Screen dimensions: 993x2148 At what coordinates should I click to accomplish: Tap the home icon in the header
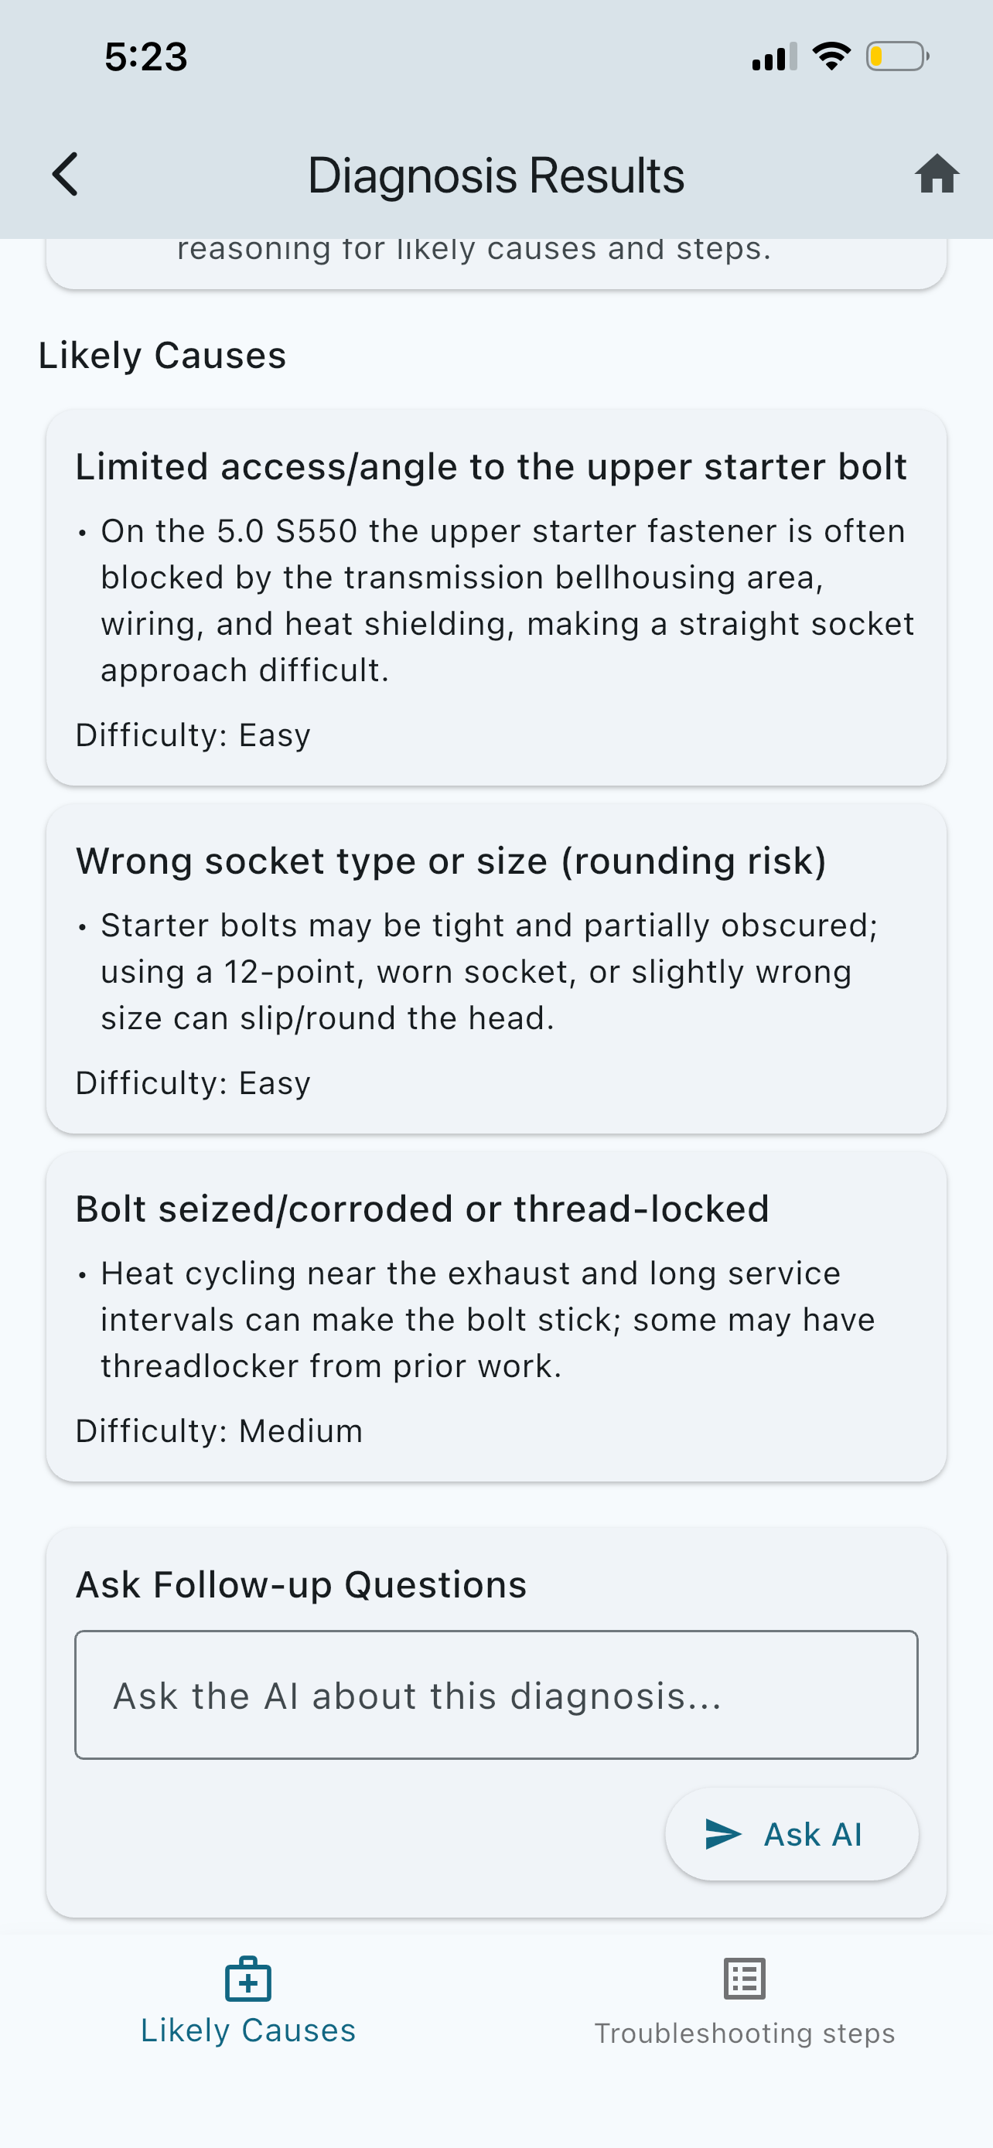click(x=937, y=174)
